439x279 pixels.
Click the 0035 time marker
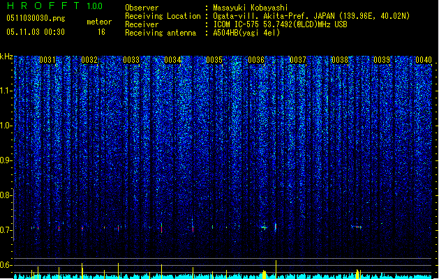214,60
